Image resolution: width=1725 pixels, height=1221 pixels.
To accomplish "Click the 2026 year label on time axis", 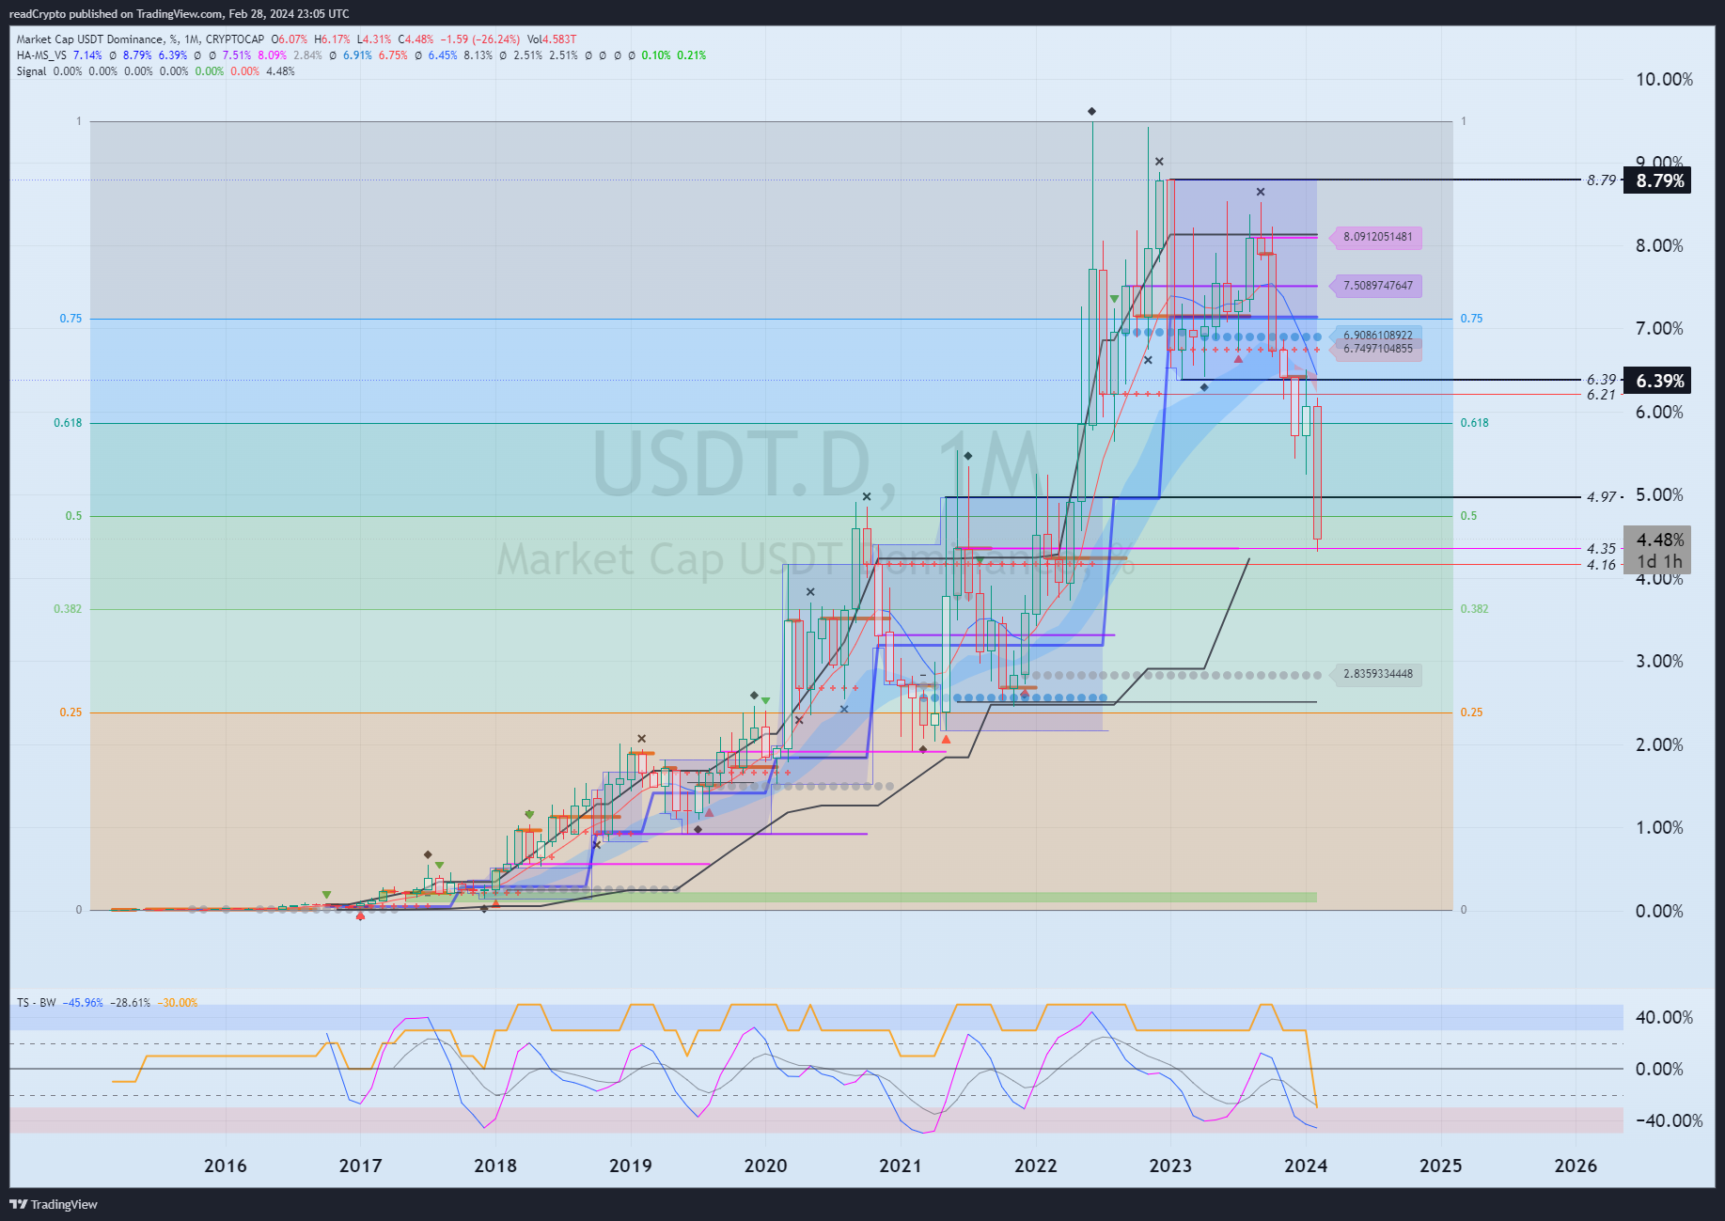I will [1576, 1166].
